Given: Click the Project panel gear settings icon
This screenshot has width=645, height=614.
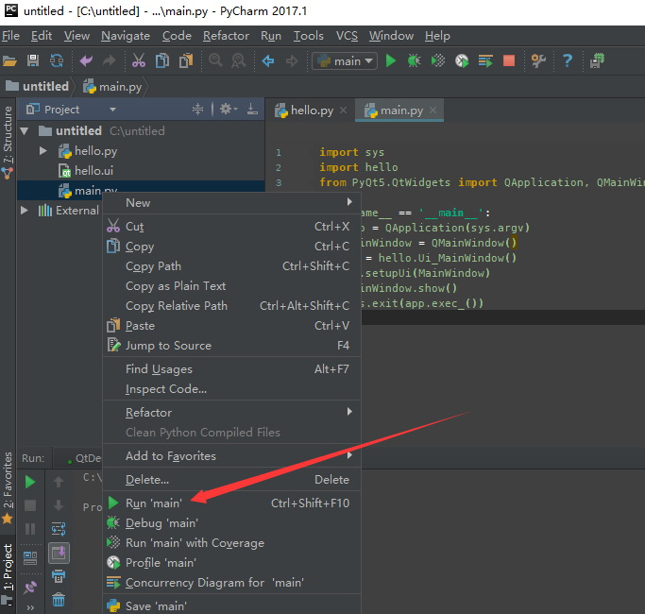Looking at the screenshot, I should coord(229,110).
